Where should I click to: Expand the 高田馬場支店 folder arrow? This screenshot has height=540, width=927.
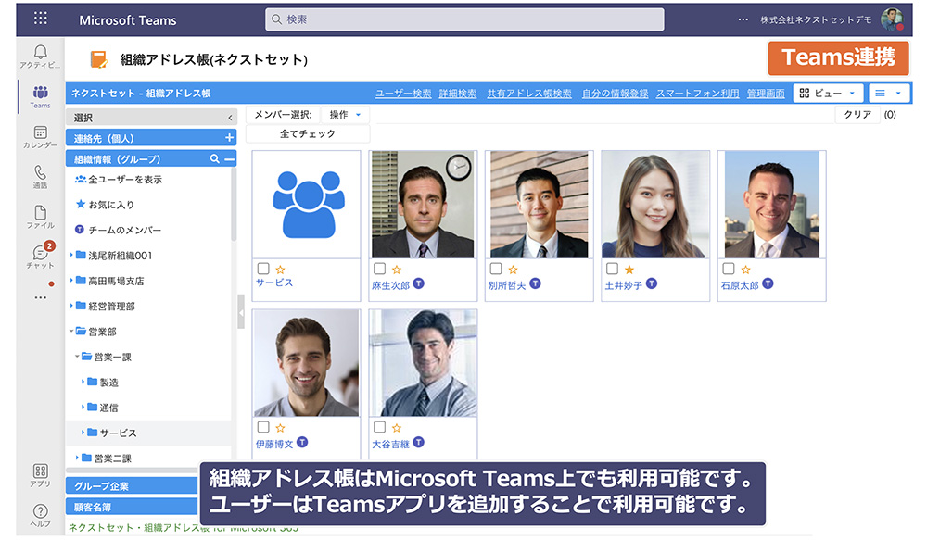coord(71,280)
